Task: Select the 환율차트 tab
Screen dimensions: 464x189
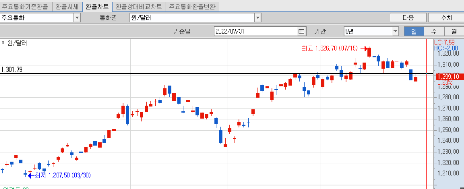Action: click(97, 6)
